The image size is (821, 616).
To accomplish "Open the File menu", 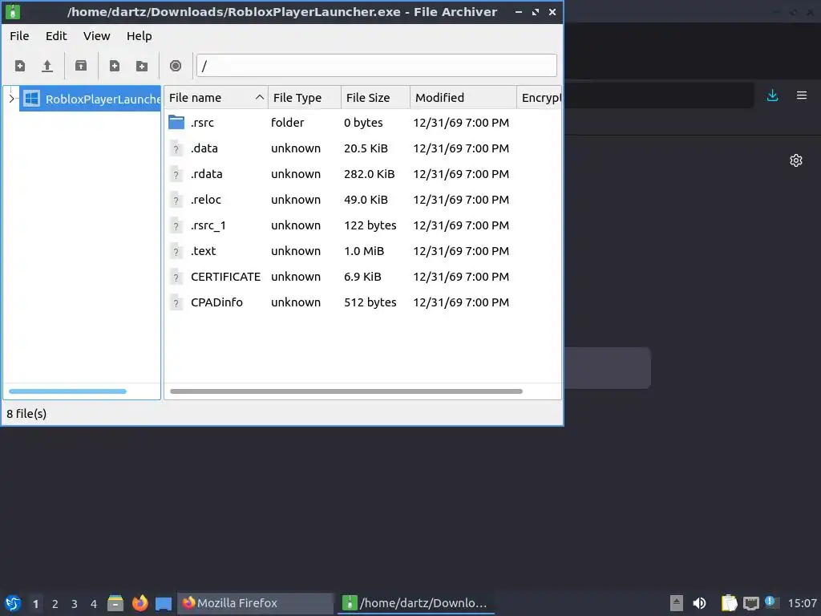I will tap(19, 36).
